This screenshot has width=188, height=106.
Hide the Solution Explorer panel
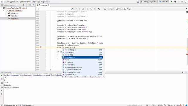click(33, 5)
